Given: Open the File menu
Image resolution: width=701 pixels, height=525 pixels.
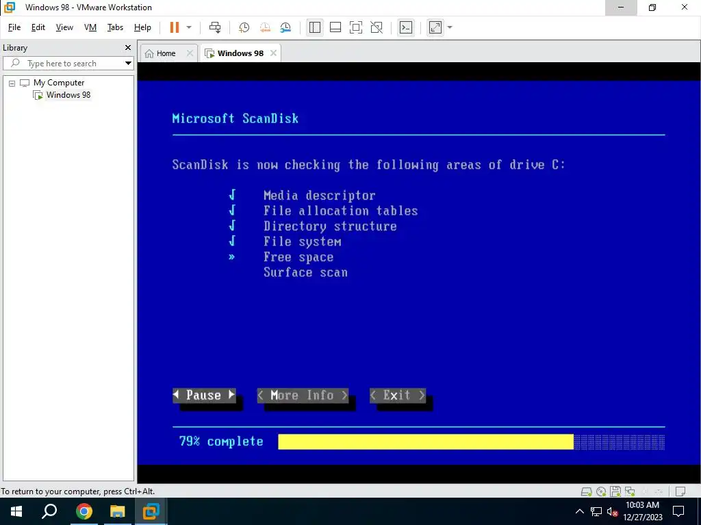Looking at the screenshot, I should pyautogui.click(x=14, y=27).
